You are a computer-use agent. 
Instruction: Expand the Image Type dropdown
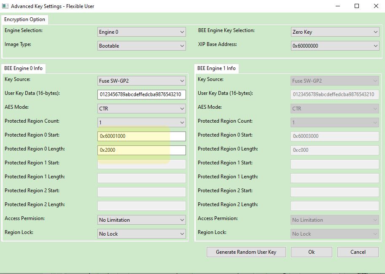pos(141,46)
